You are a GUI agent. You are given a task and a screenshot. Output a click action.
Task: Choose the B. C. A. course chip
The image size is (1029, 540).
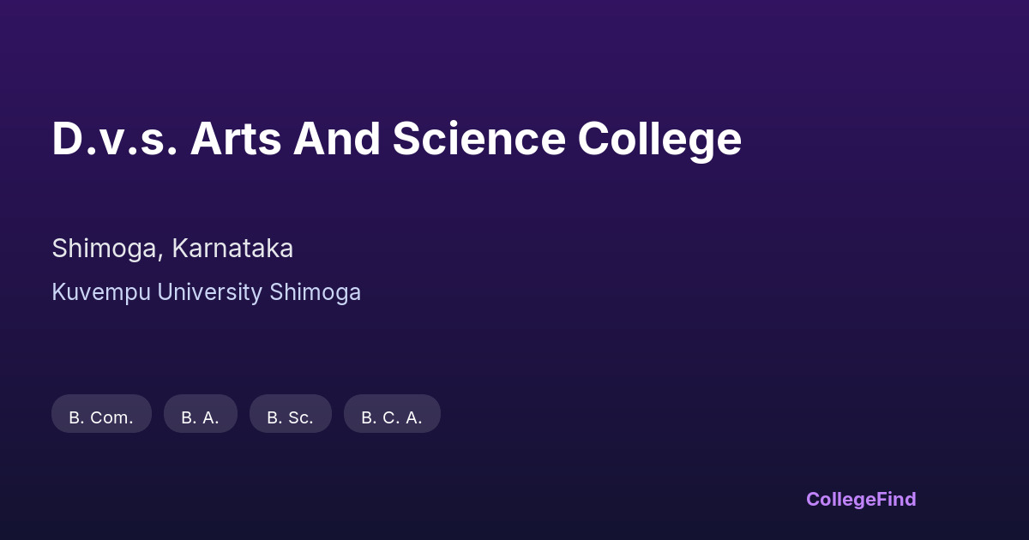392,417
